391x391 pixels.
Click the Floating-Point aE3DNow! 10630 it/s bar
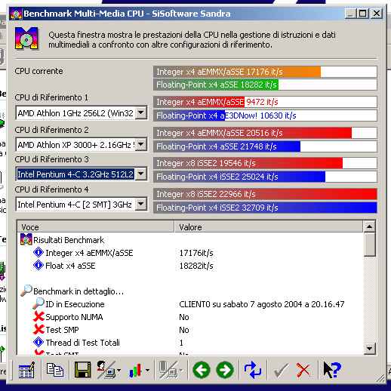coord(265,115)
